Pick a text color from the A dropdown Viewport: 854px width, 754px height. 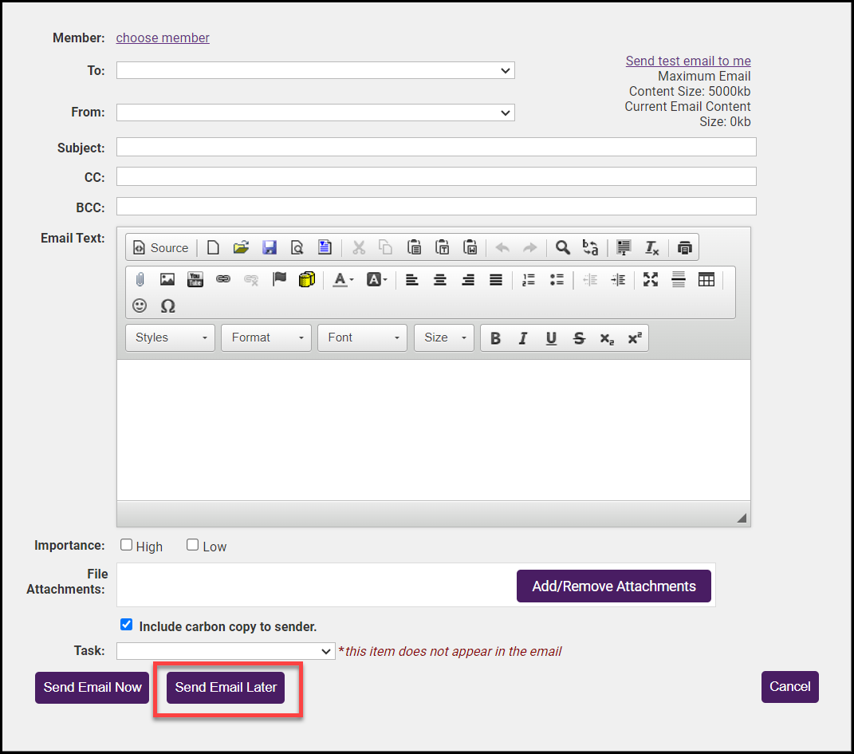point(344,279)
